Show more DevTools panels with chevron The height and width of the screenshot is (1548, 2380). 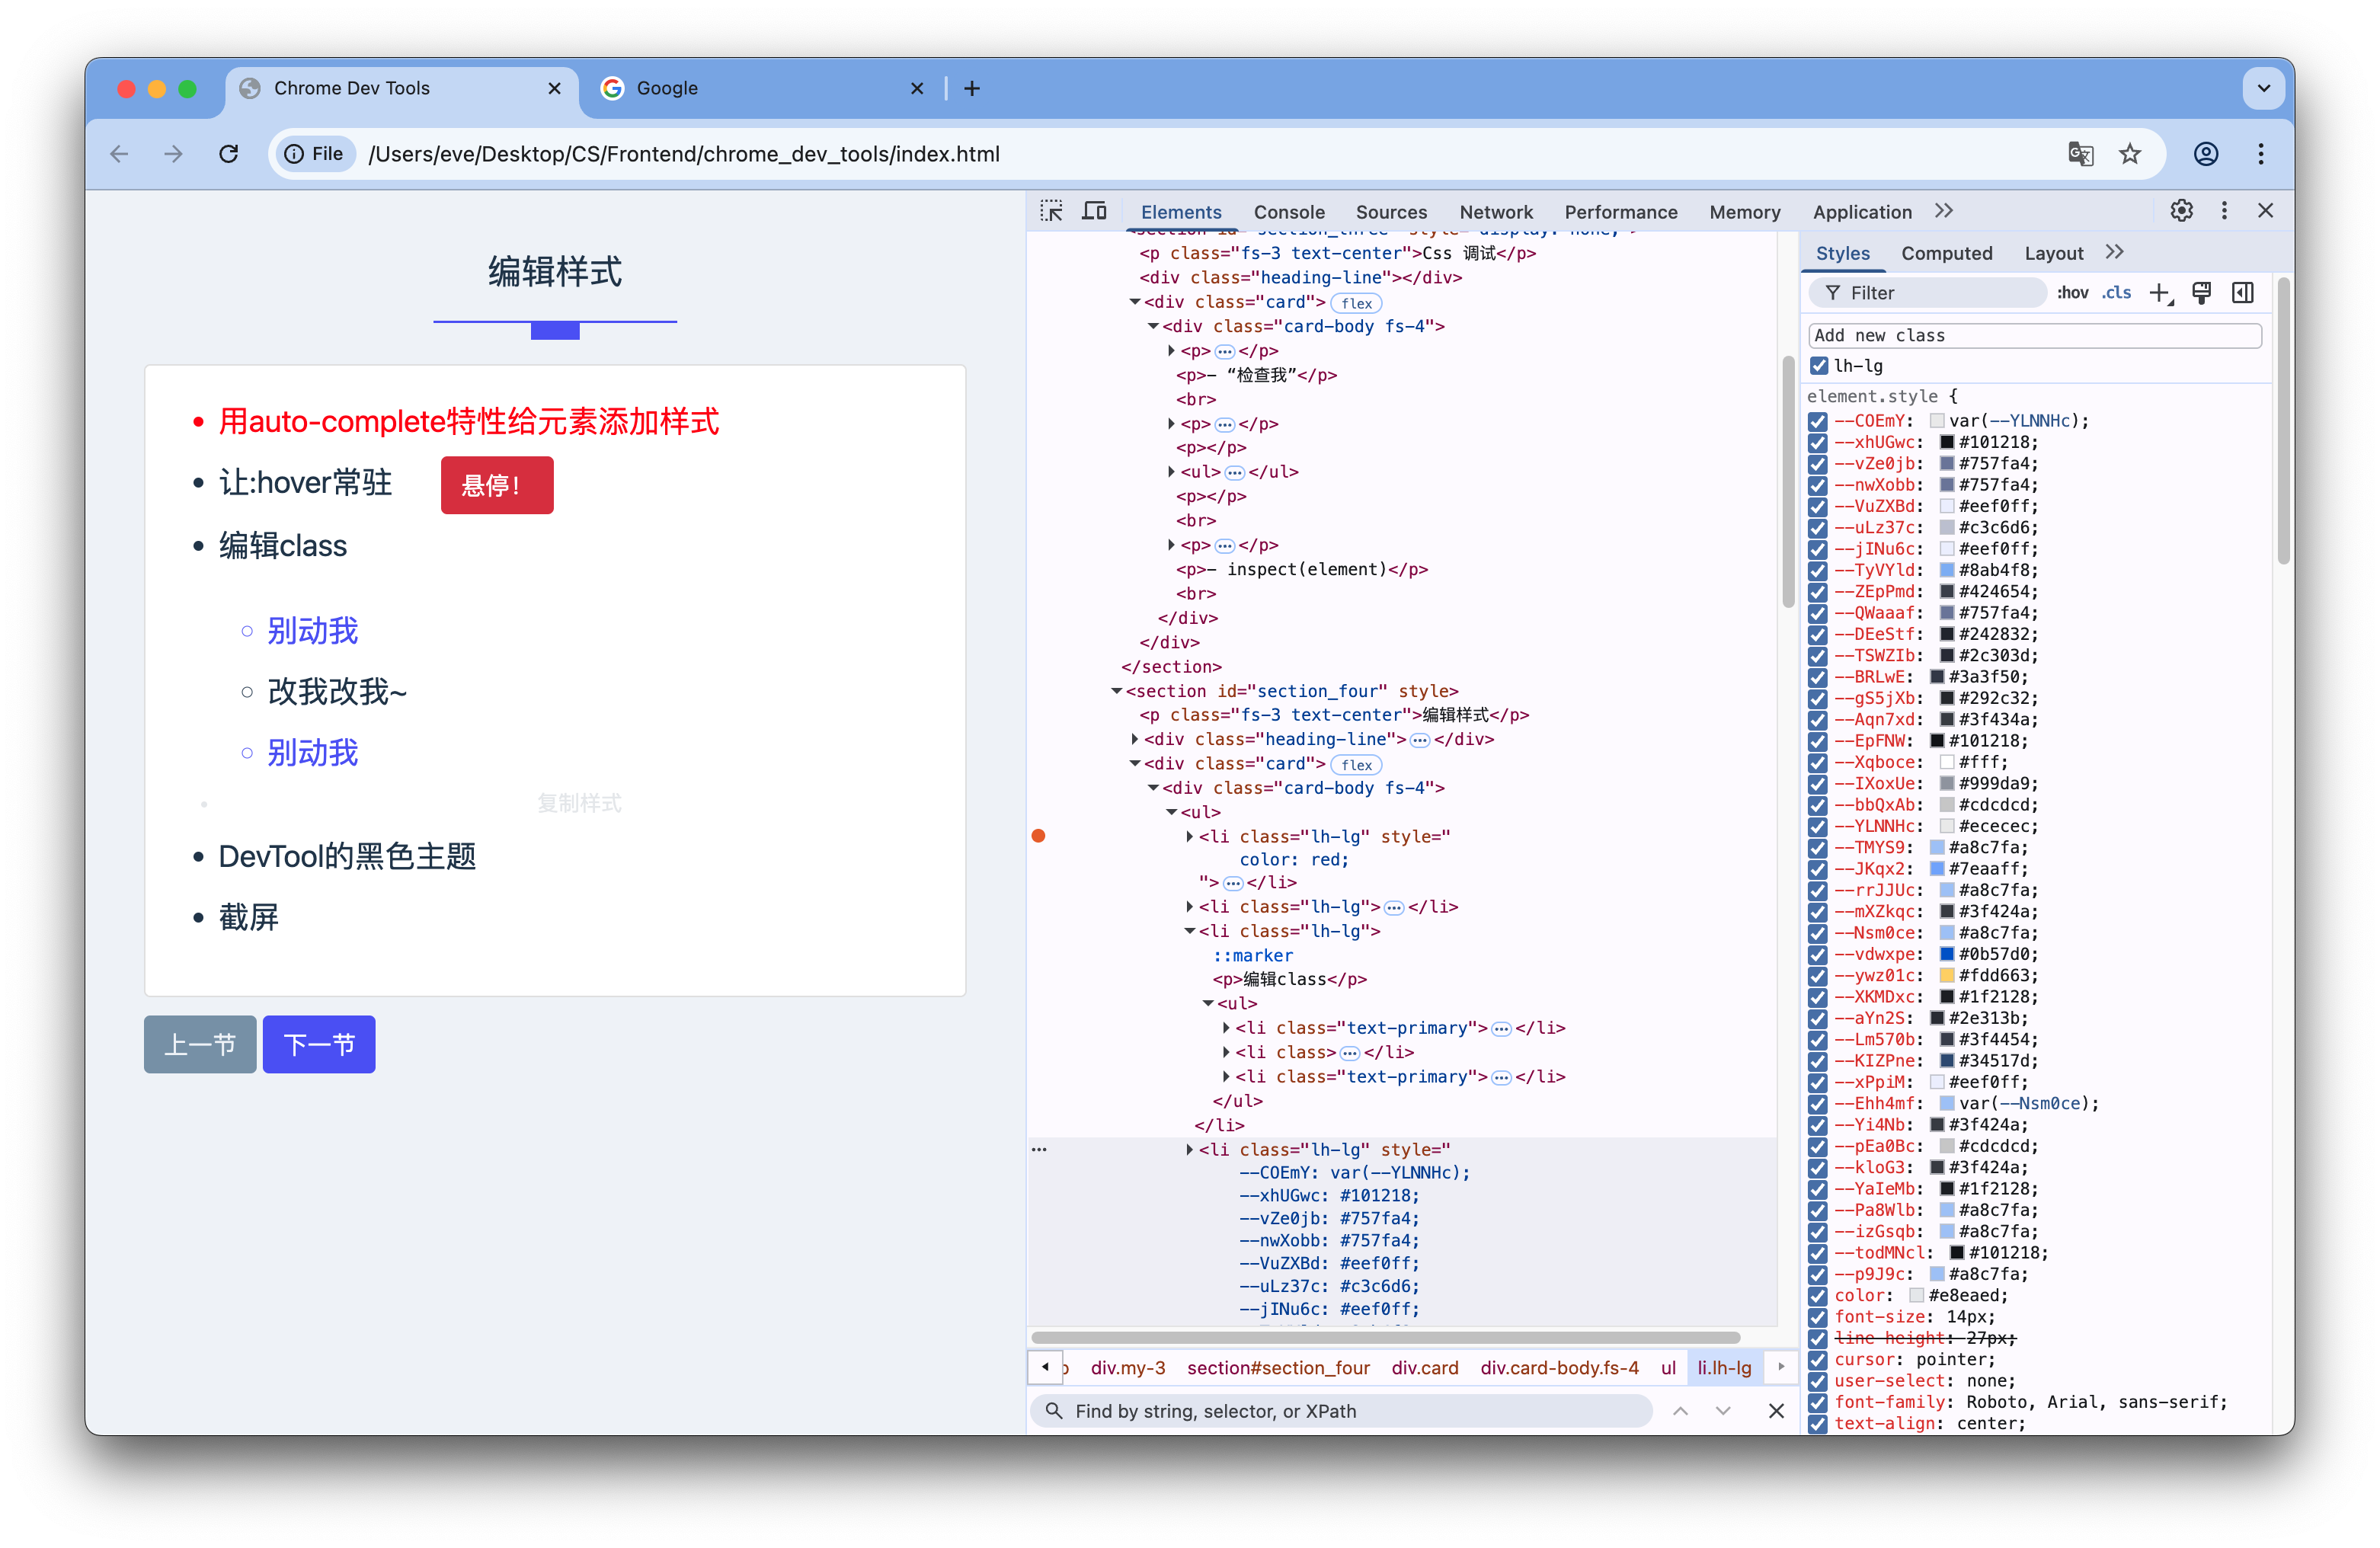pyautogui.click(x=1943, y=211)
